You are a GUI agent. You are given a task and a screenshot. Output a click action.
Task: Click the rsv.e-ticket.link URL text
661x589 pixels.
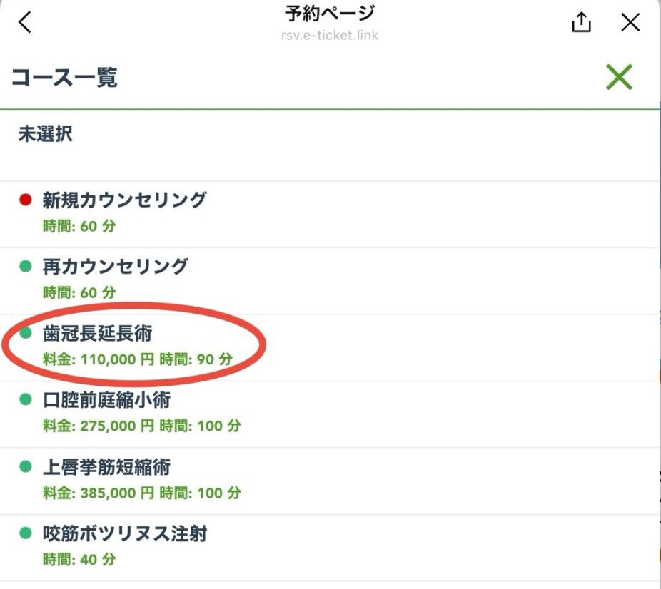click(330, 35)
